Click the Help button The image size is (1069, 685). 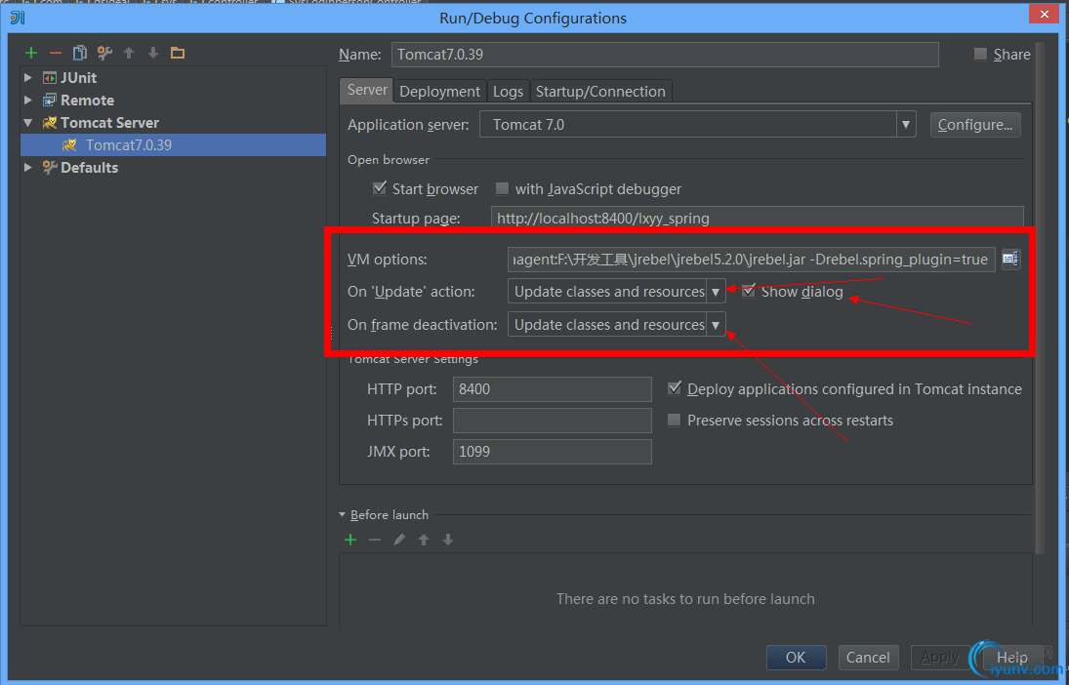(1011, 657)
